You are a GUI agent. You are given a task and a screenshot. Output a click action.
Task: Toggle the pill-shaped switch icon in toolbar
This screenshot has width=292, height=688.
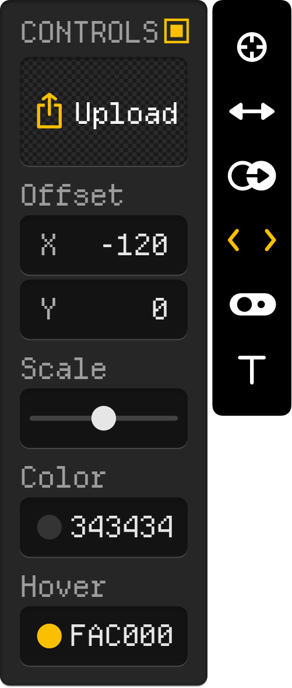tap(252, 304)
